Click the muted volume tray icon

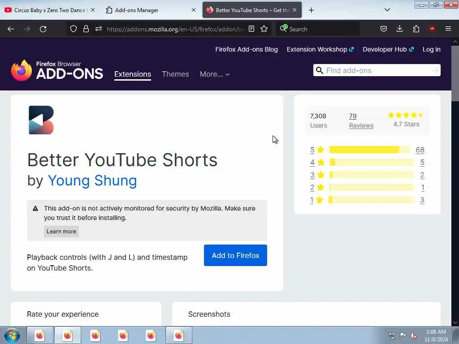(x=414, y=336)
